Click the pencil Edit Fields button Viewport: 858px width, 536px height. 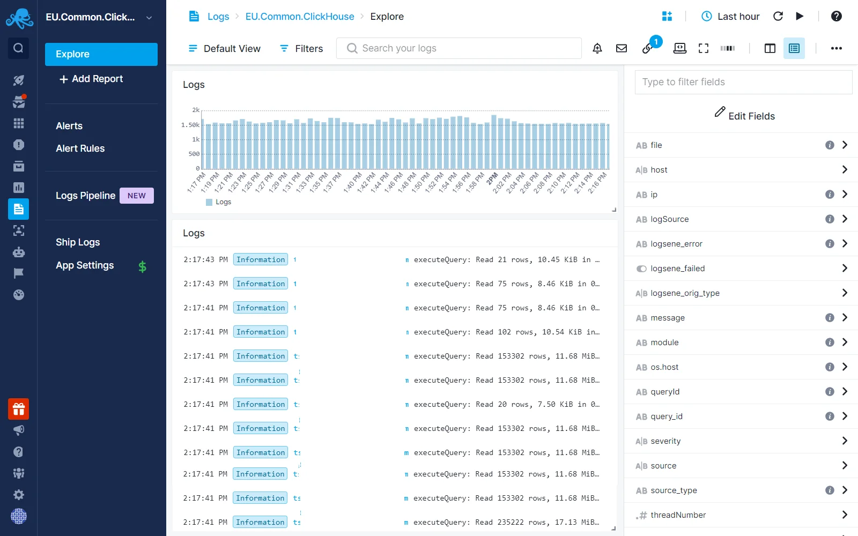tap(744, 115)
